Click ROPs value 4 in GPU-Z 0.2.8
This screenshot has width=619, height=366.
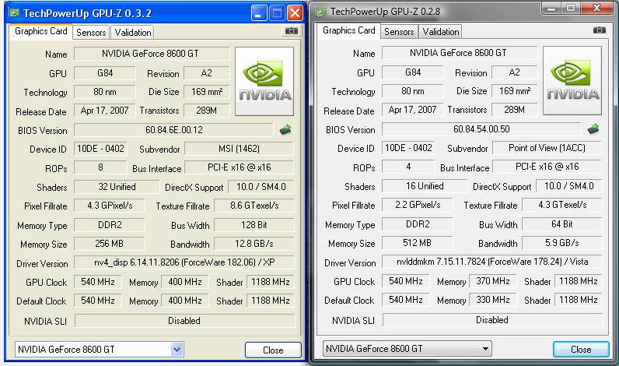click(x=408, y=167)
